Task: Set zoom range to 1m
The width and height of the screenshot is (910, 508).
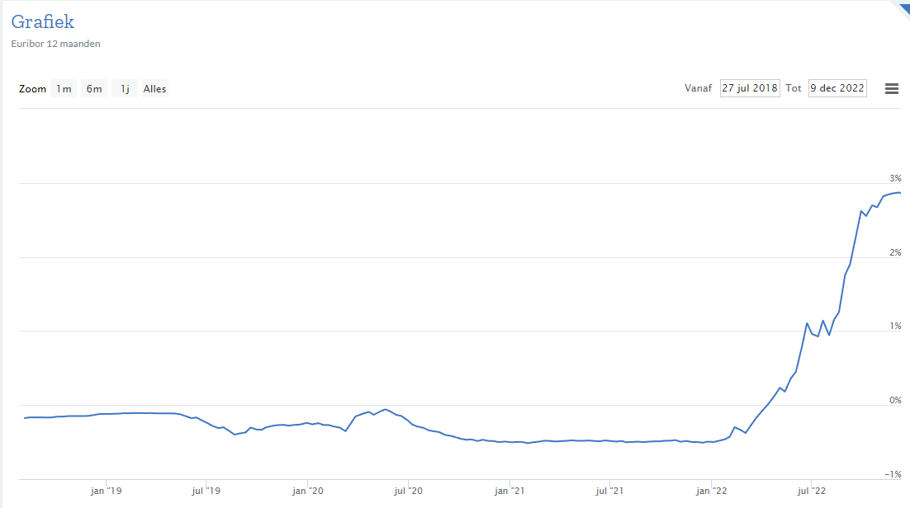Action: (x=64, y=89)
